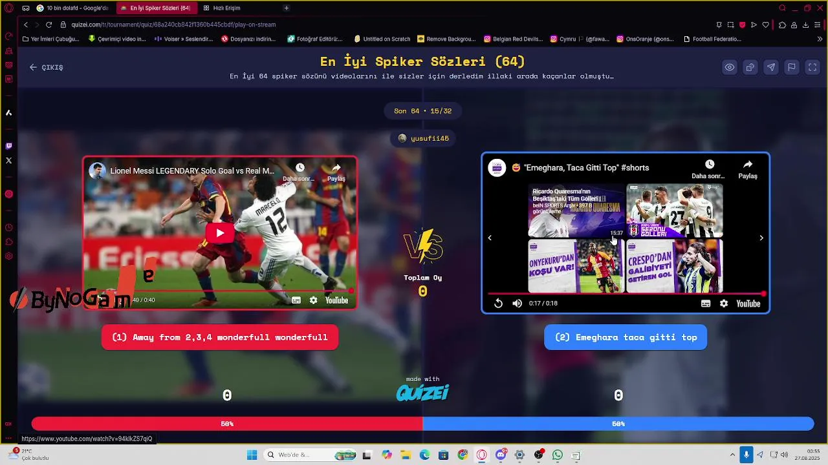Click the snapshot icon in address bar

pyautogui.click(x=730, y=25)
